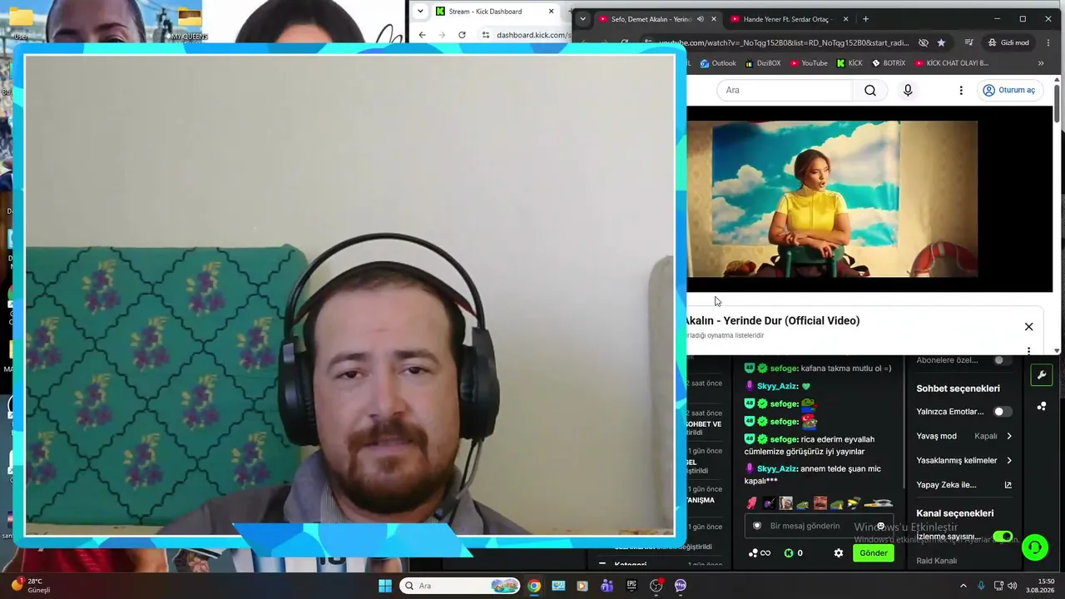Screen dimensions: 1065x599
Task: Click the YouTube search magnifier button
Action: (869, 90)
